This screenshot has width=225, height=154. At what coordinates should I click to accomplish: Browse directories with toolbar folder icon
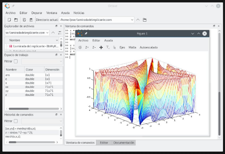[x=145, y=20]
